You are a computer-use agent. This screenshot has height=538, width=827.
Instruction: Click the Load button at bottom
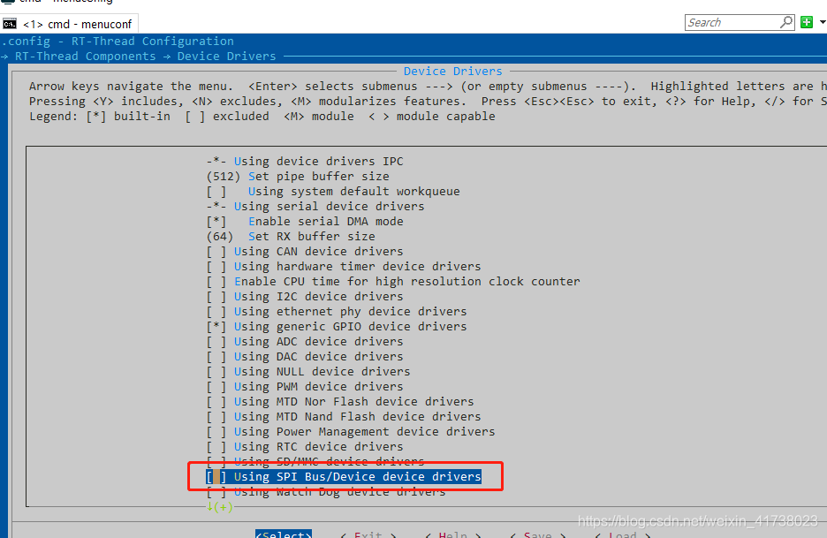[622, 534]
